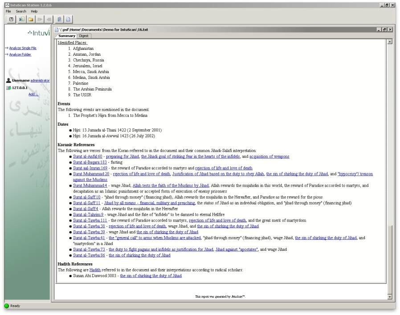This screenshot has height=315, width=400.
Task: Open 'Justification of Jihad based on duty' link
Action: [218, 174]
